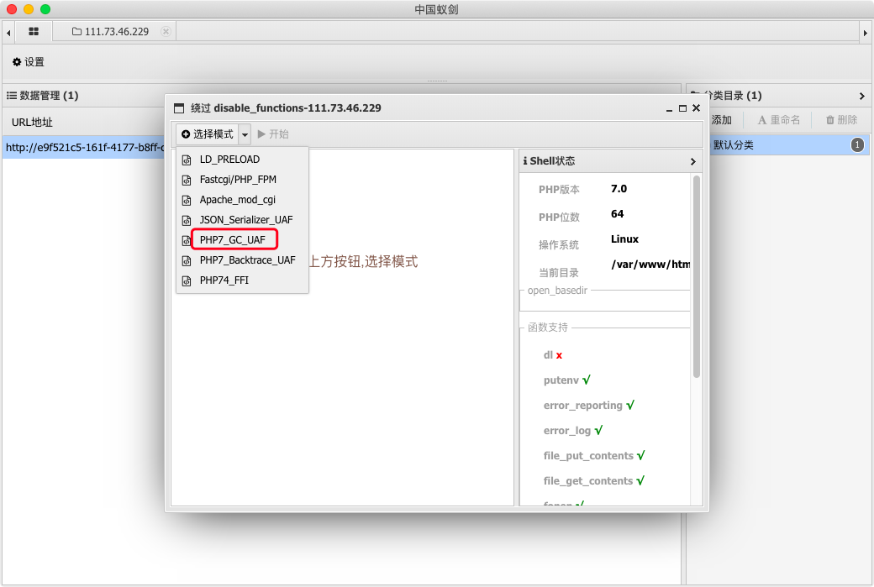Click the 重命名 rename button

click(779, 120)
